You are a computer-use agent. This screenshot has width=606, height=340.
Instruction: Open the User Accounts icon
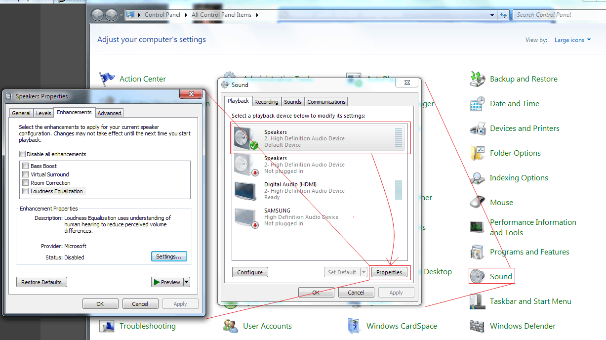click(x=231, y=326)
